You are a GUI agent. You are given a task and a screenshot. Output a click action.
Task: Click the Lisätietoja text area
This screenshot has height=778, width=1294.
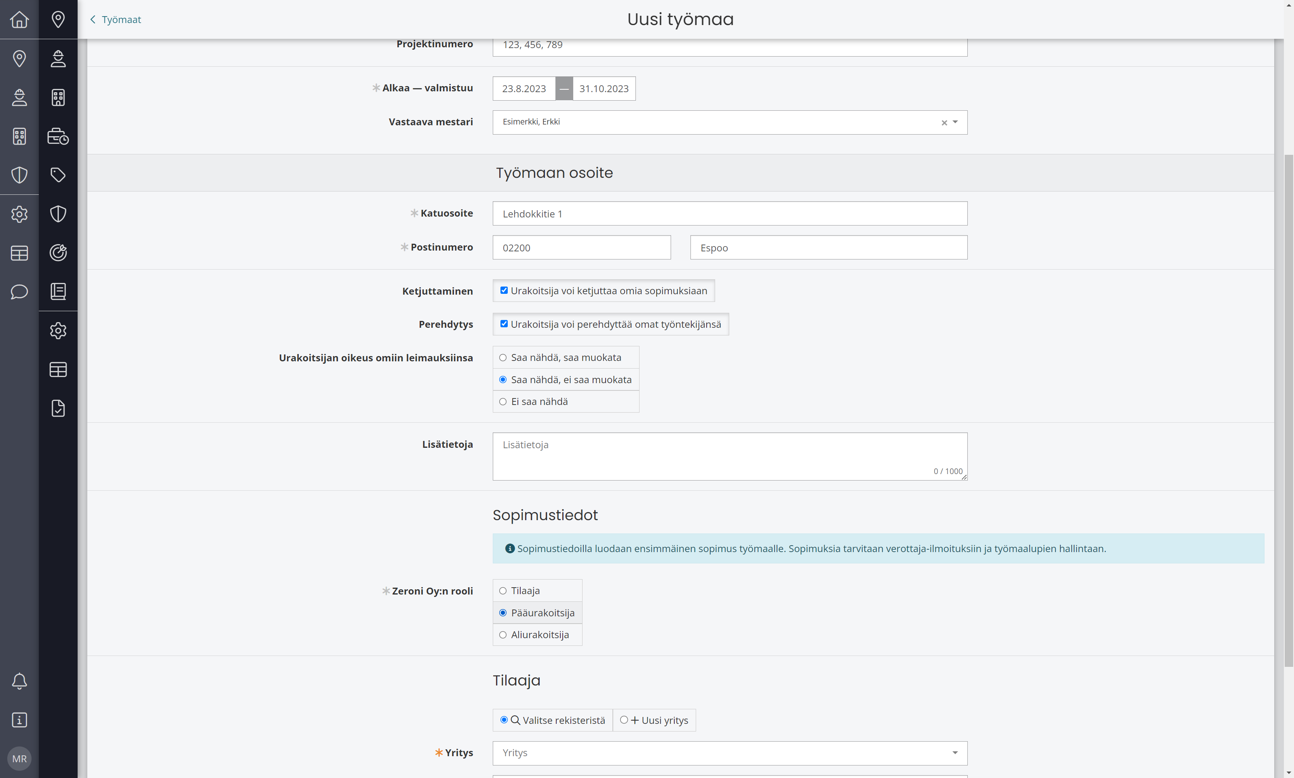[730, 457]
